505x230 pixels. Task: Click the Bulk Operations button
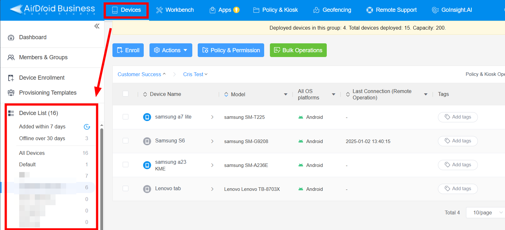tap(298, 50)
